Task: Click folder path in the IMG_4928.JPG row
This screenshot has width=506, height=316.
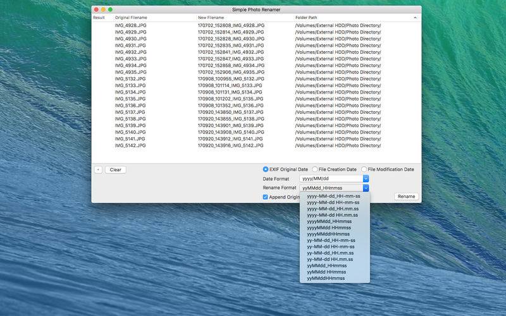Action: point(338,25)
